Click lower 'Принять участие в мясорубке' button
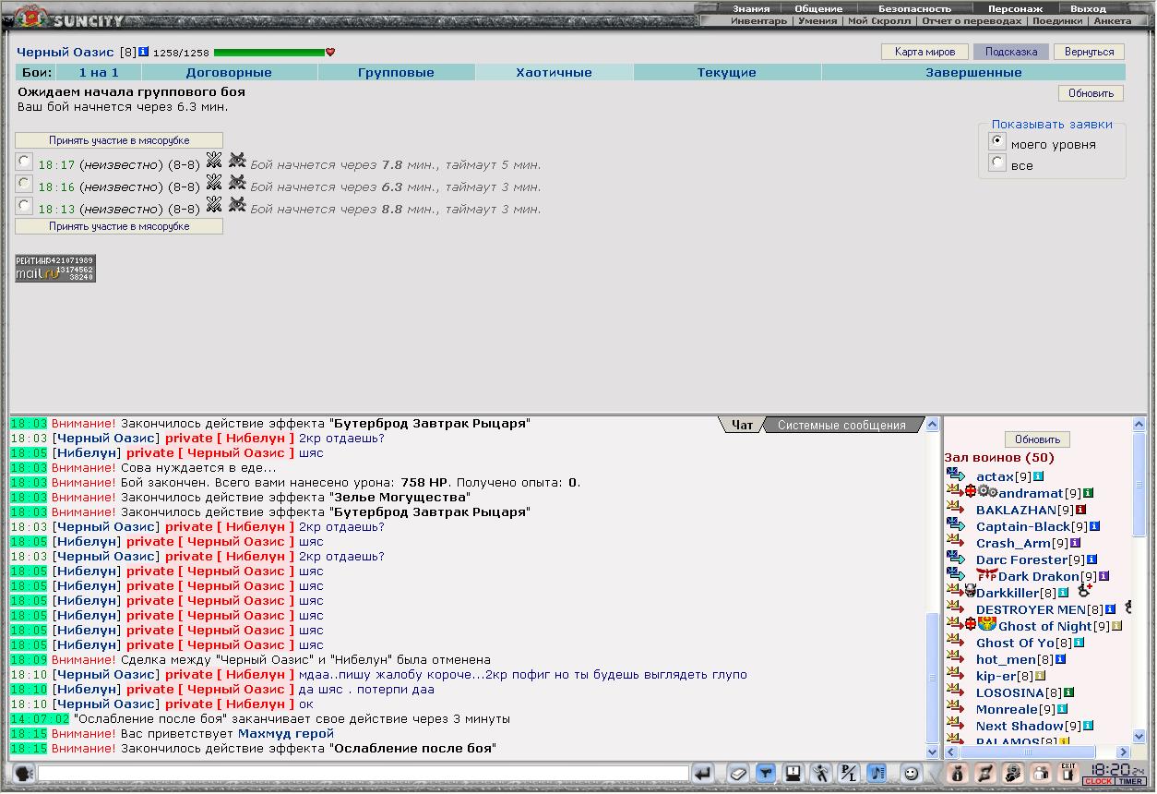Screen dimensions: 1157x794 pyautogui.click(x=119, y=226)
